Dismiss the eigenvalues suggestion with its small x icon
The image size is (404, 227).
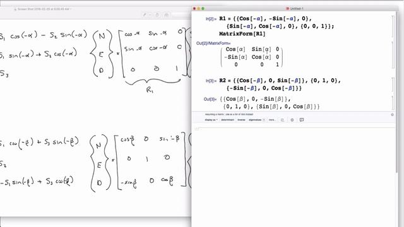(264, 120)
